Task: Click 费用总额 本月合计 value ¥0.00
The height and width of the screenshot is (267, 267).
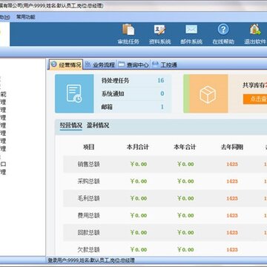Action: tap(139, 215)
